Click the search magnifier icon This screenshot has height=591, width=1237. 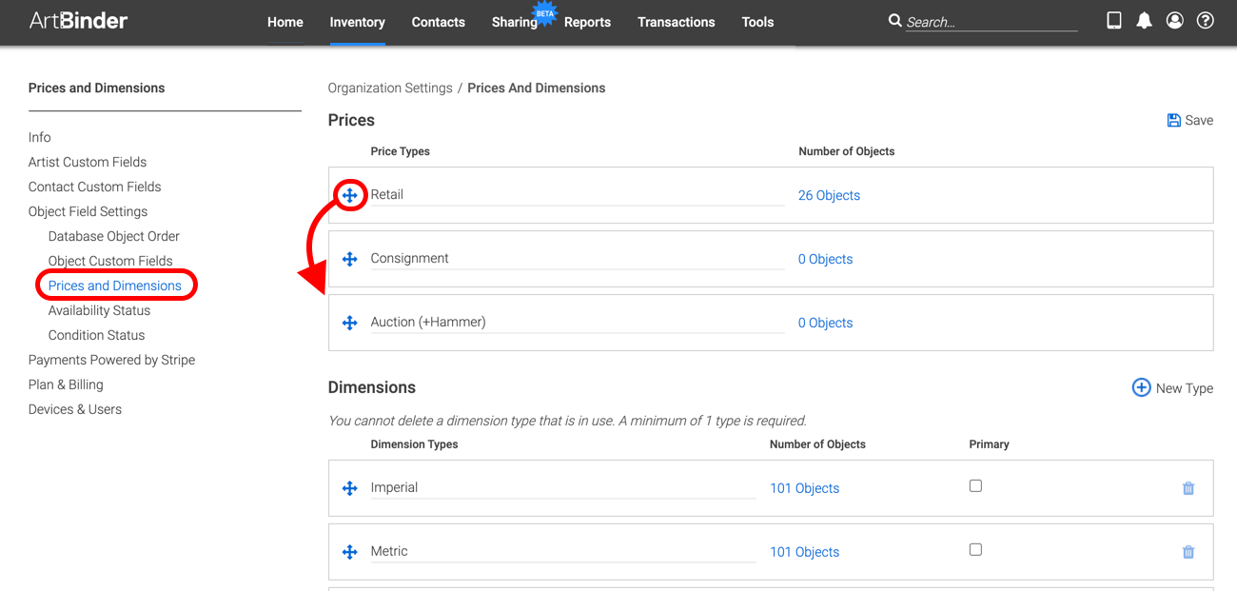point(894,20)
